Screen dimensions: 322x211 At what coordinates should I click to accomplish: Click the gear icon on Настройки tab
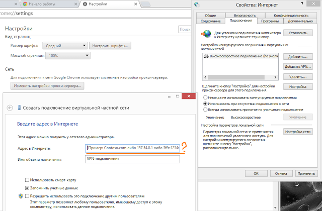(85, 4)
